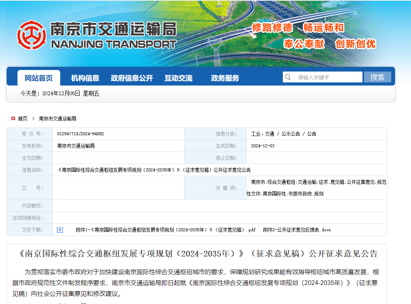Select the 网站首页 tab
The height and width of the screenshot is (304, 411).
point(39,78)
